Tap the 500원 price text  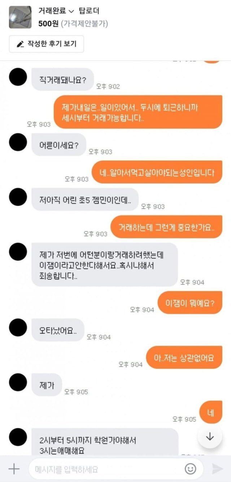click(x=49, y=24)
